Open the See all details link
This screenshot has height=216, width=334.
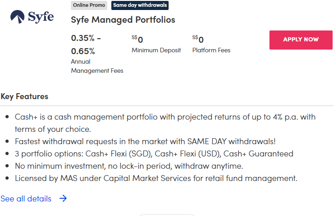pyautogui.click(x=26, y=199)
